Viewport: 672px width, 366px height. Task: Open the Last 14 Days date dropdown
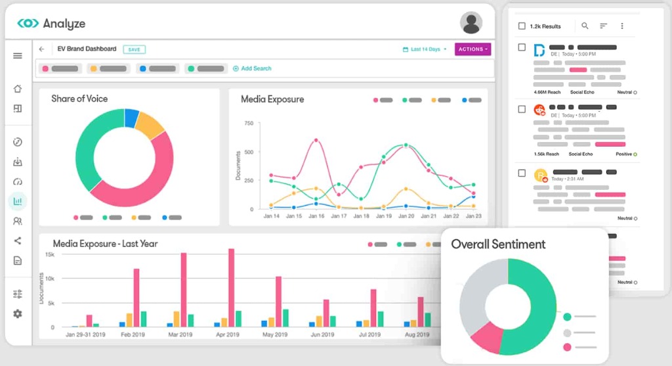pyautogui.click(x=425, y=49)
